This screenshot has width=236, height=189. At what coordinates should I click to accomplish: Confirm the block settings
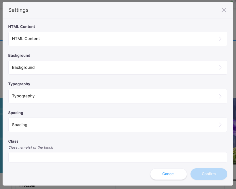[209, 174]
